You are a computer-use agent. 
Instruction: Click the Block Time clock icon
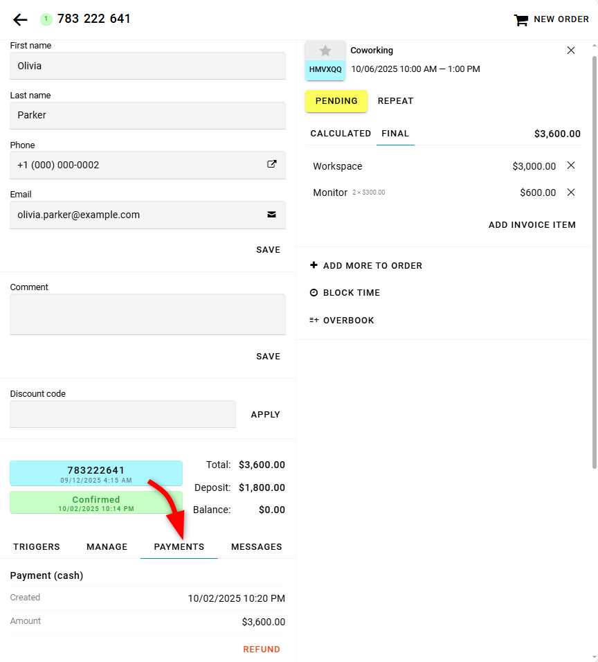314,293
